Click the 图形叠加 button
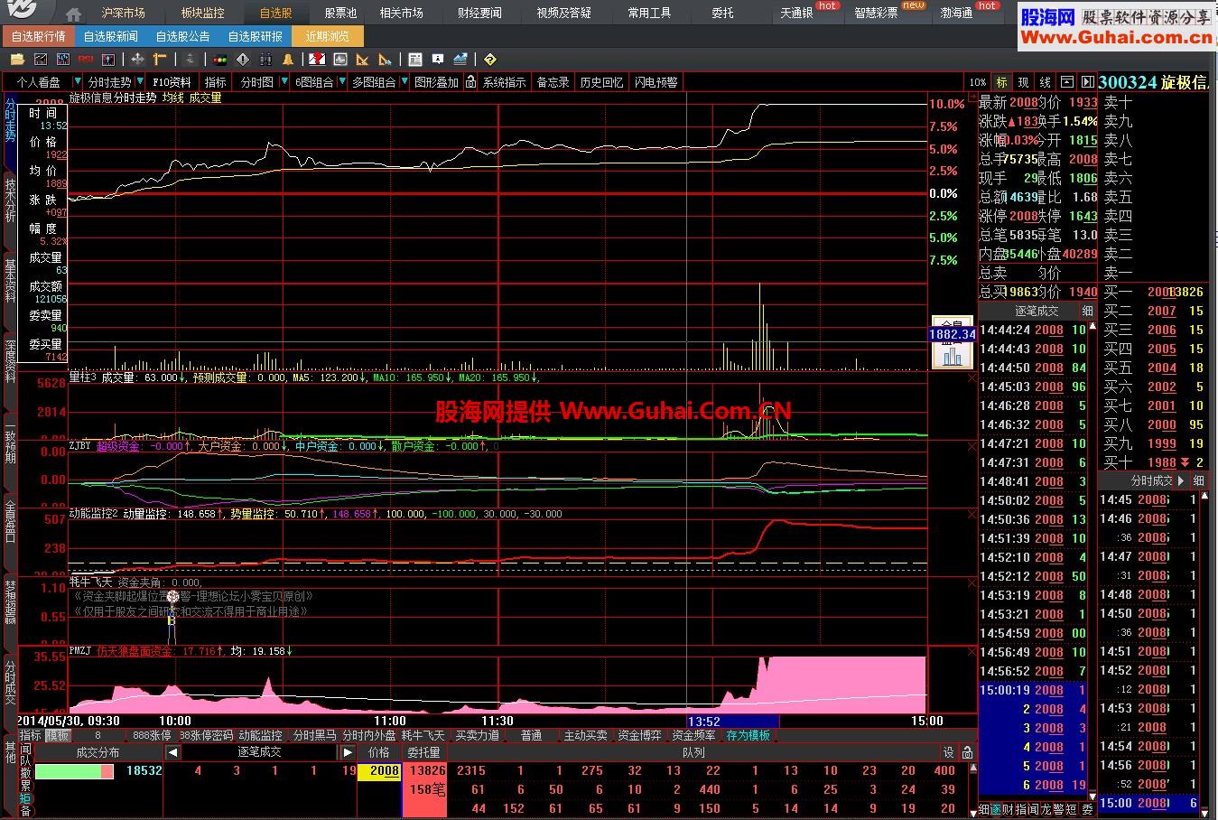Screen dimensions: 1218x820 [x=436, y=82]
